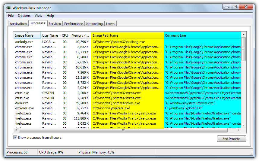259x161 pixels.
Task: Select chrome.exe using 3,732 K memory
Action: click(127, 83)
